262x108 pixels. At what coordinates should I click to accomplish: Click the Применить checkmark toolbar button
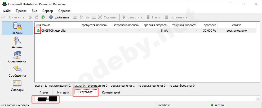[13, 17]
